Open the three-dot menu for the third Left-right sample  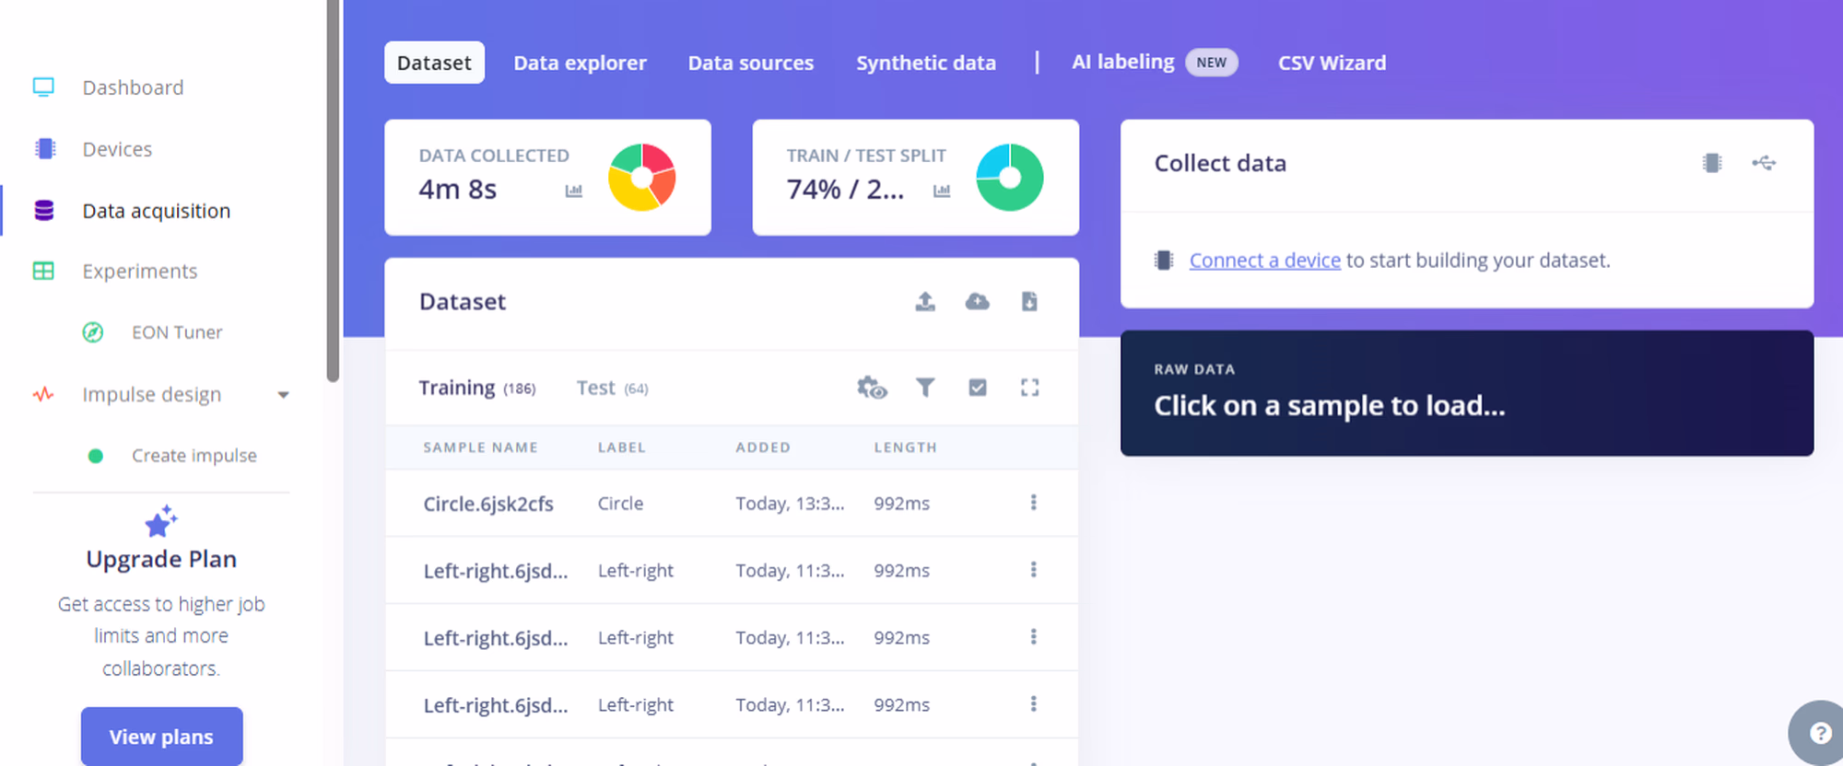[x=1033, y=704]
